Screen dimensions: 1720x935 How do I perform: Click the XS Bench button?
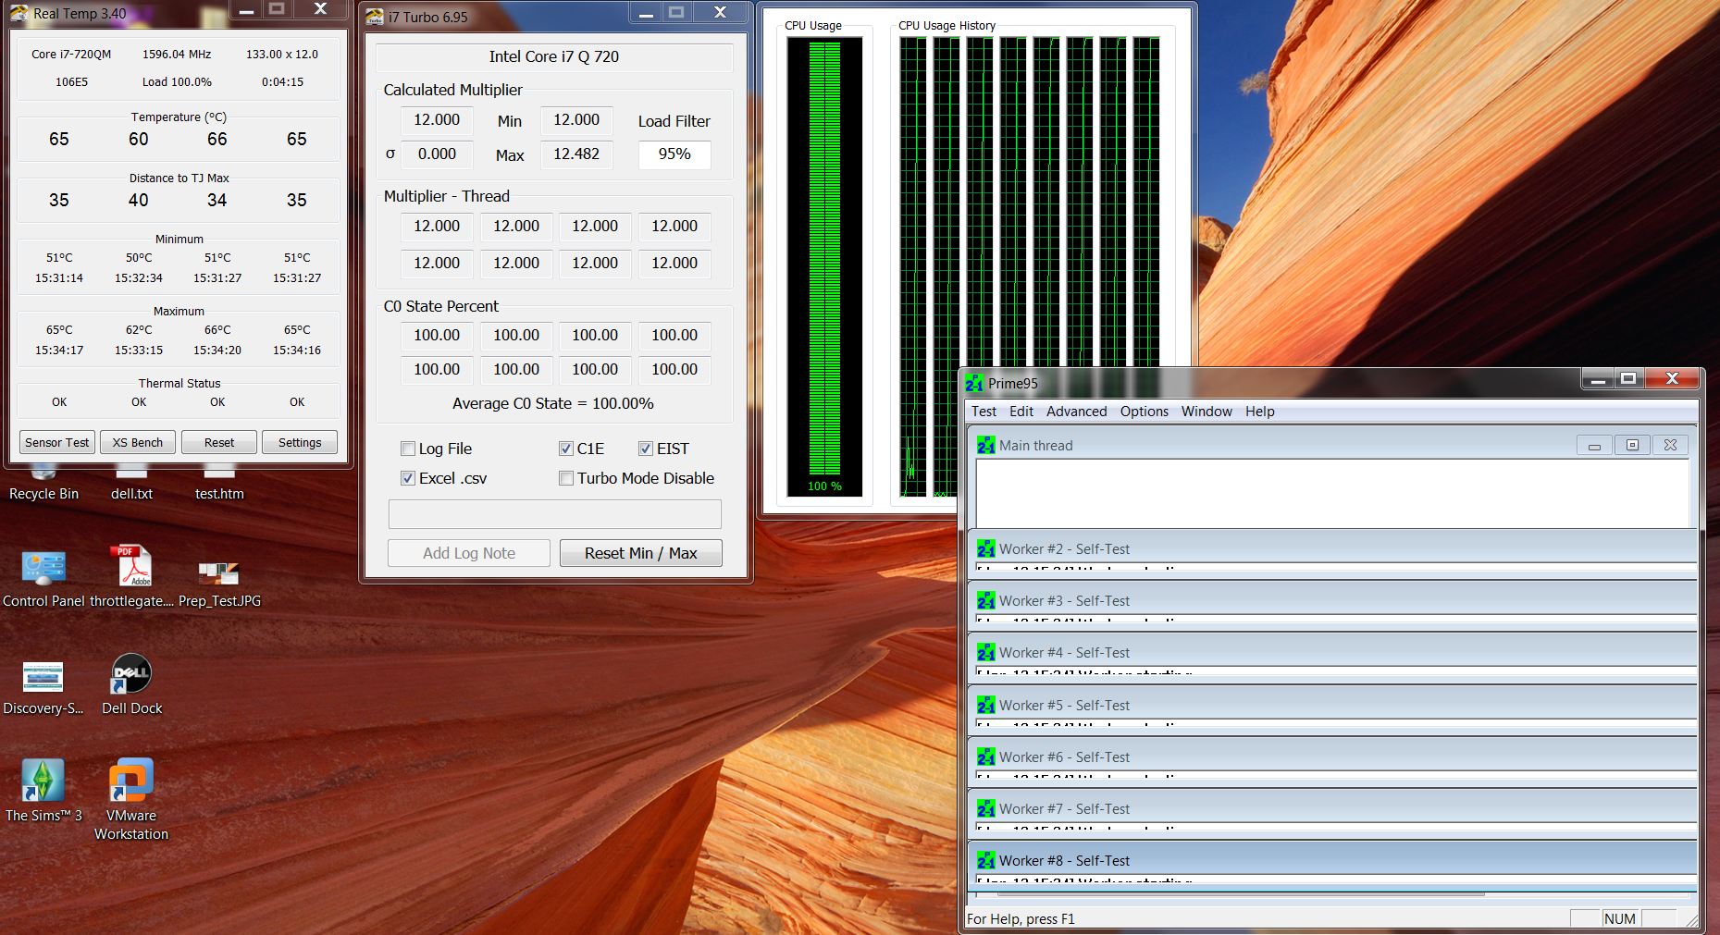(138, 442)
